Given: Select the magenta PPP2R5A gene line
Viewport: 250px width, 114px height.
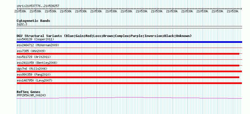Looking at the screenshot, I should [x=129, y=98].
